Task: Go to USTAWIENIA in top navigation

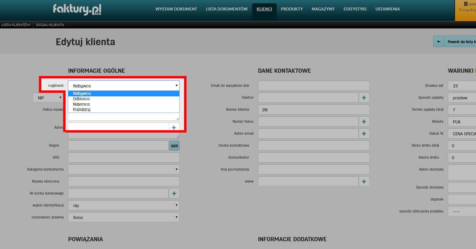Action: [x=387, y=9]
